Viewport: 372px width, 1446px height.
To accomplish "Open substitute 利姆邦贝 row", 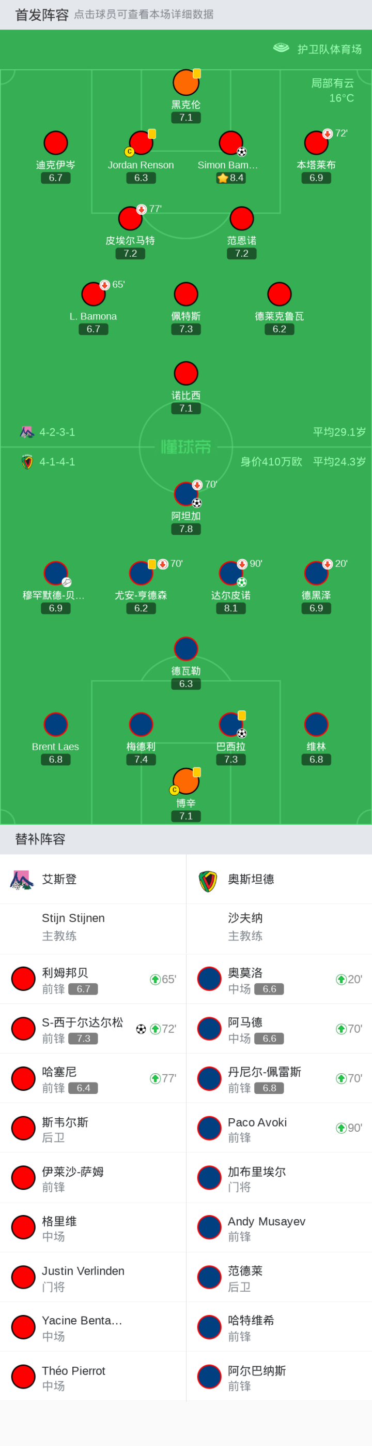I will click(x=93, y=979).
